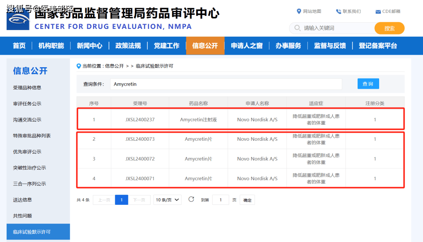Open 受理品种信息 in sidebar
This screenshot has width=423, height=242.
[x=27, y=88]
